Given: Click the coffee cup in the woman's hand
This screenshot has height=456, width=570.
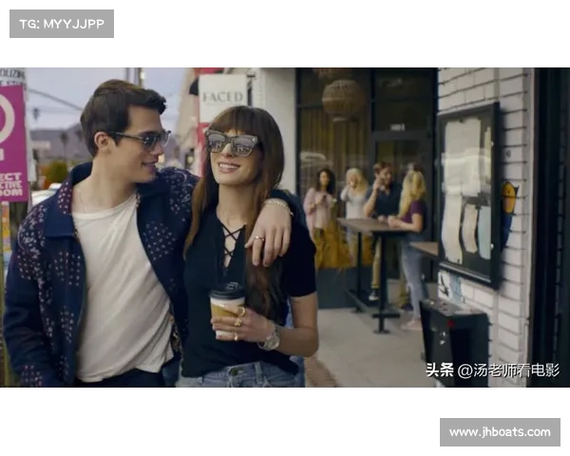Looking at the screenshot, I should 226,307.
